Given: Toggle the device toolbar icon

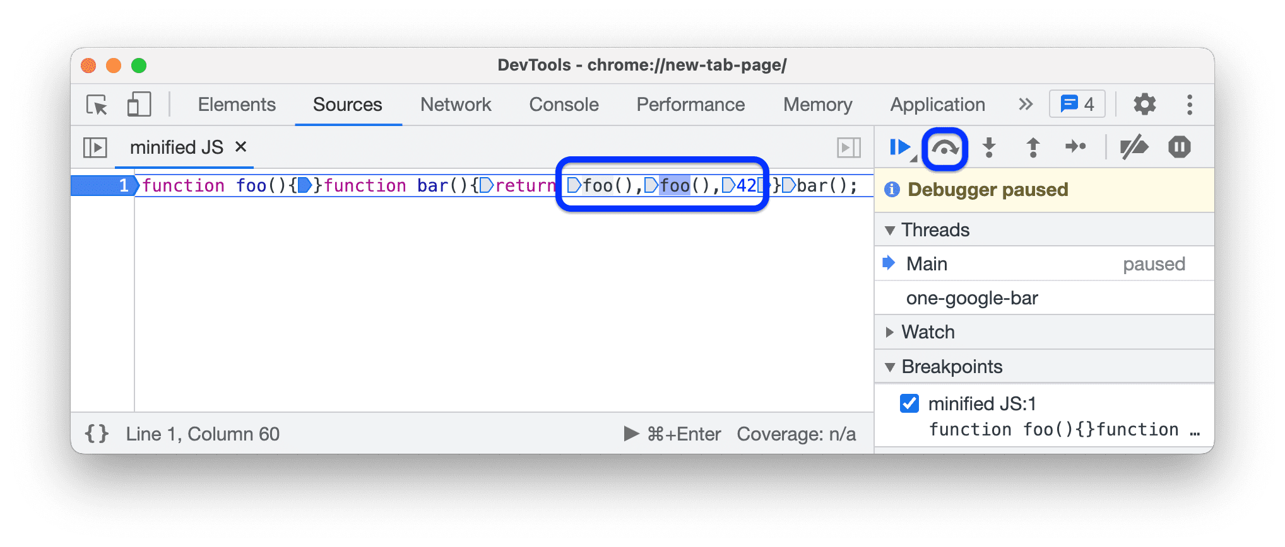Looking at the screenshot, I should [x=139, y=105].
